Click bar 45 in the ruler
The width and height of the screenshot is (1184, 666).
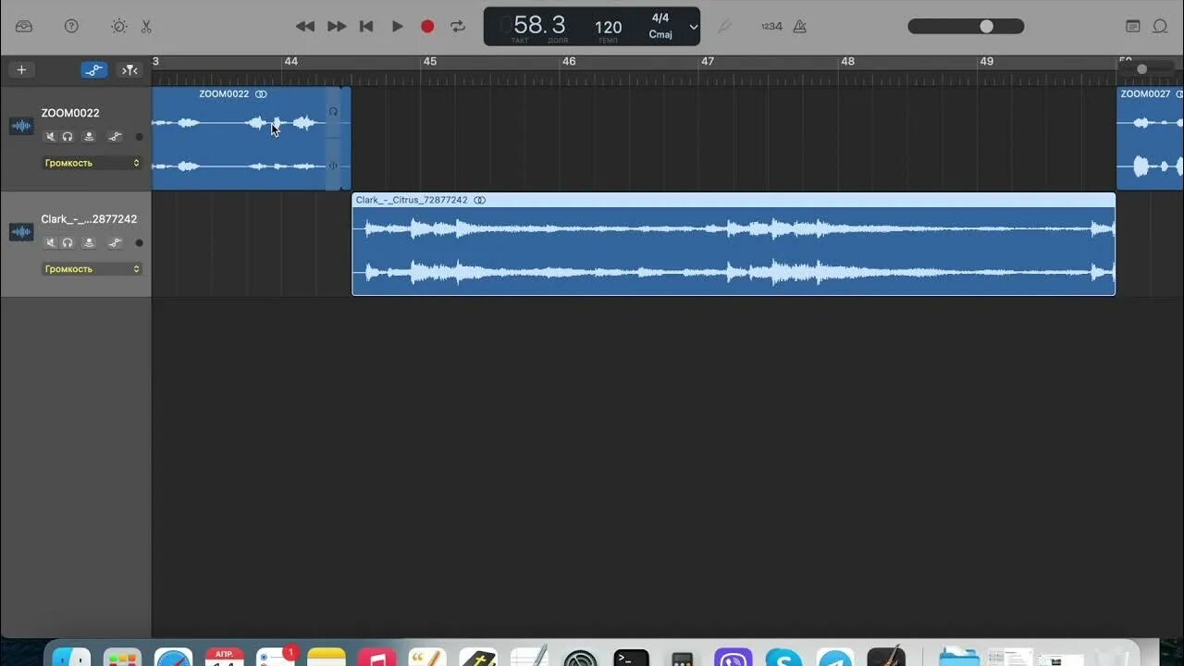pyautogui.click(x=430, y=62)
